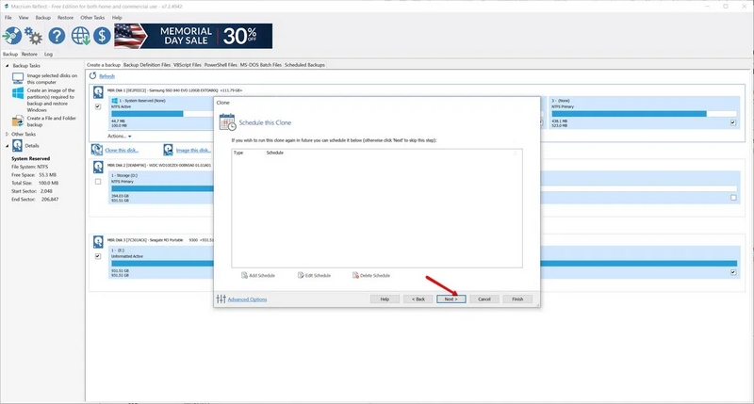This screenshot has height=404, width=754.
Task: Select the PowerShell Files tab
Action: tap(221, 65)
